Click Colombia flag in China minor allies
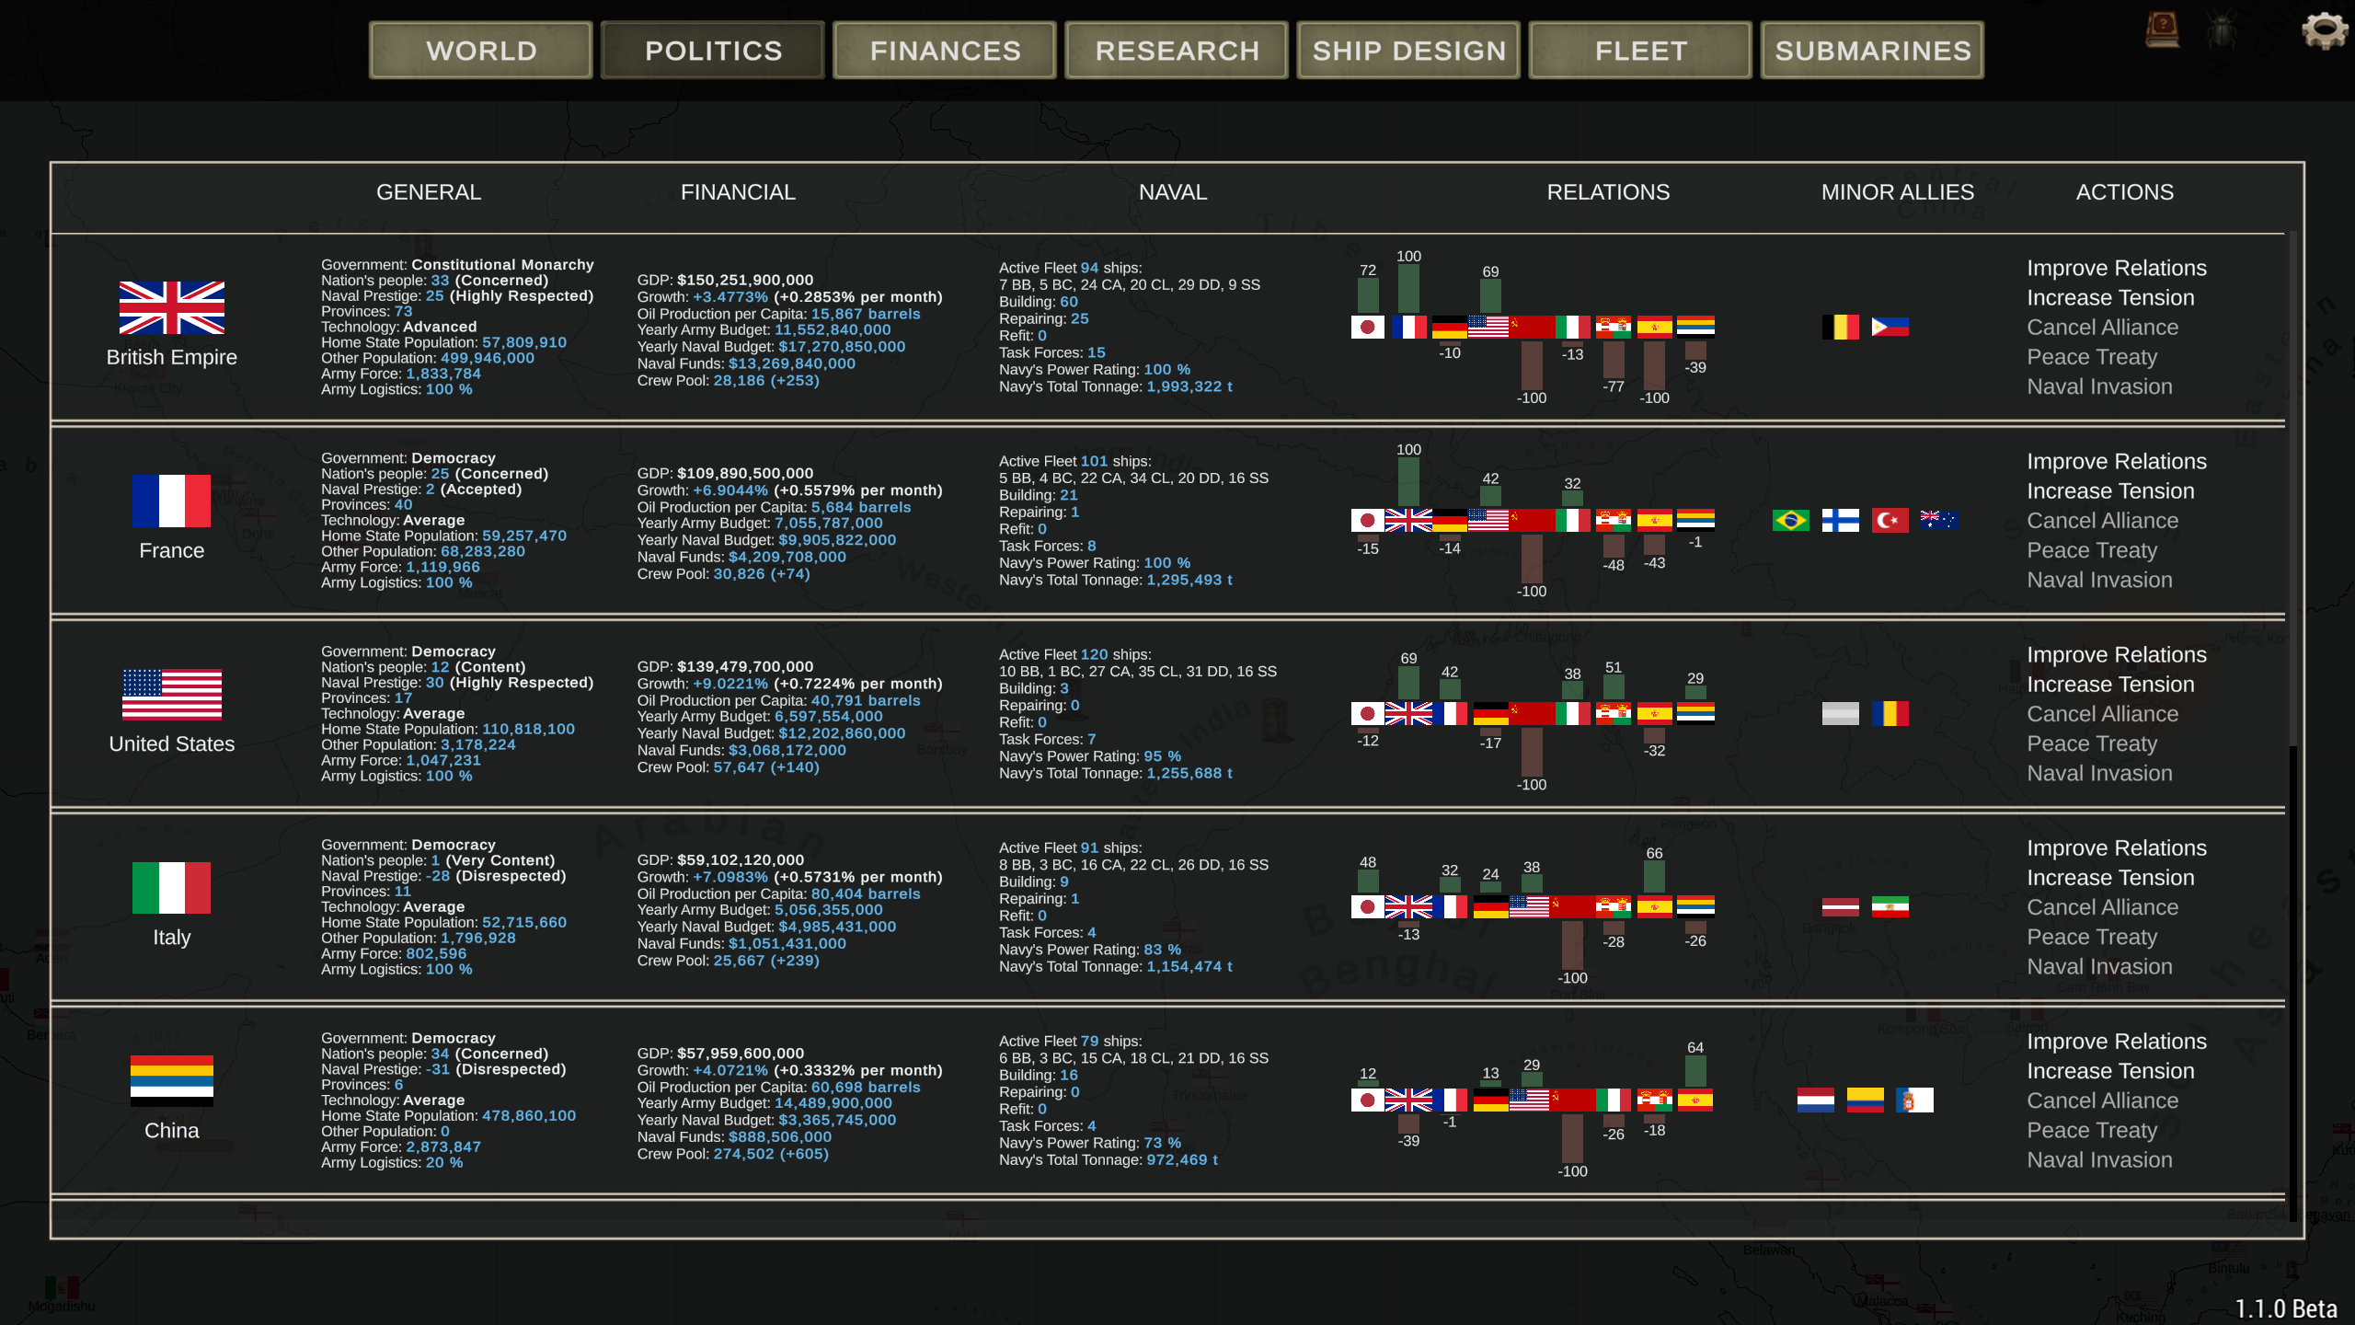Image resolution: width=2355 pixels, height=1325 pixels. (x=1866, y=1100)
